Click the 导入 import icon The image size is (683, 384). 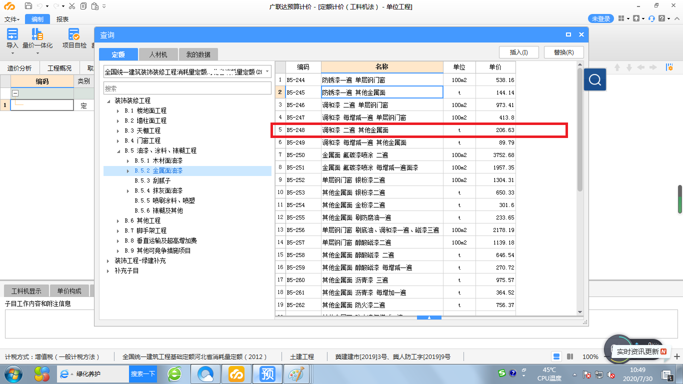(x=12, y=34)
